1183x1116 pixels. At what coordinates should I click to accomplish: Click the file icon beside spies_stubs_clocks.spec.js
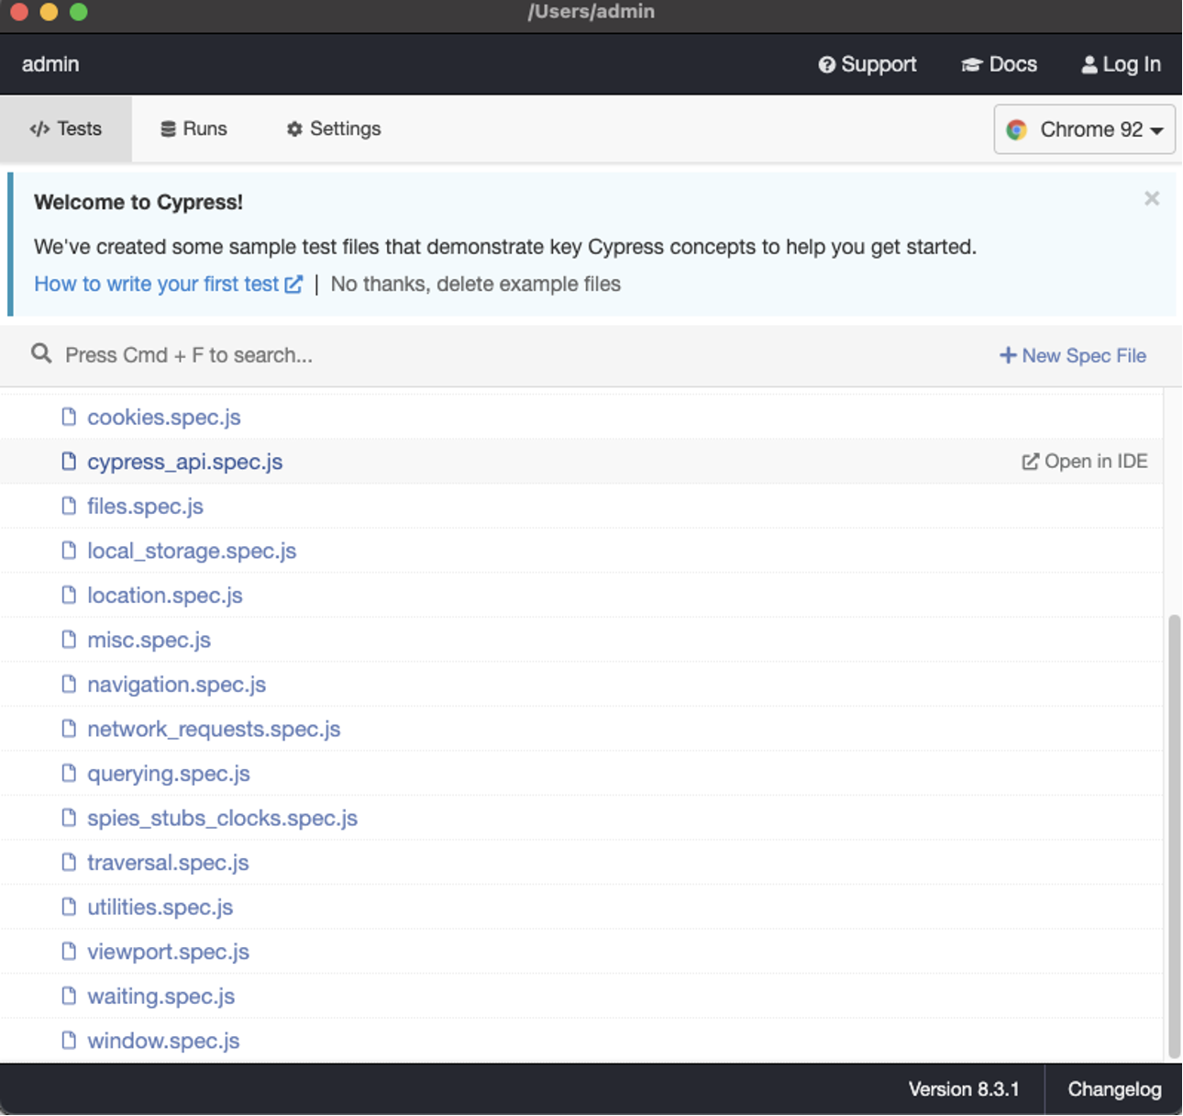point(69,817)
